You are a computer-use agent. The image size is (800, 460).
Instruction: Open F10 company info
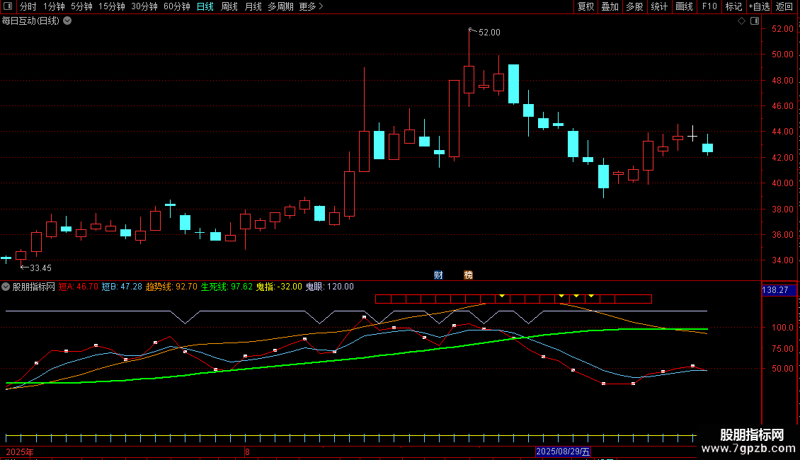click(x=709, y=6)
